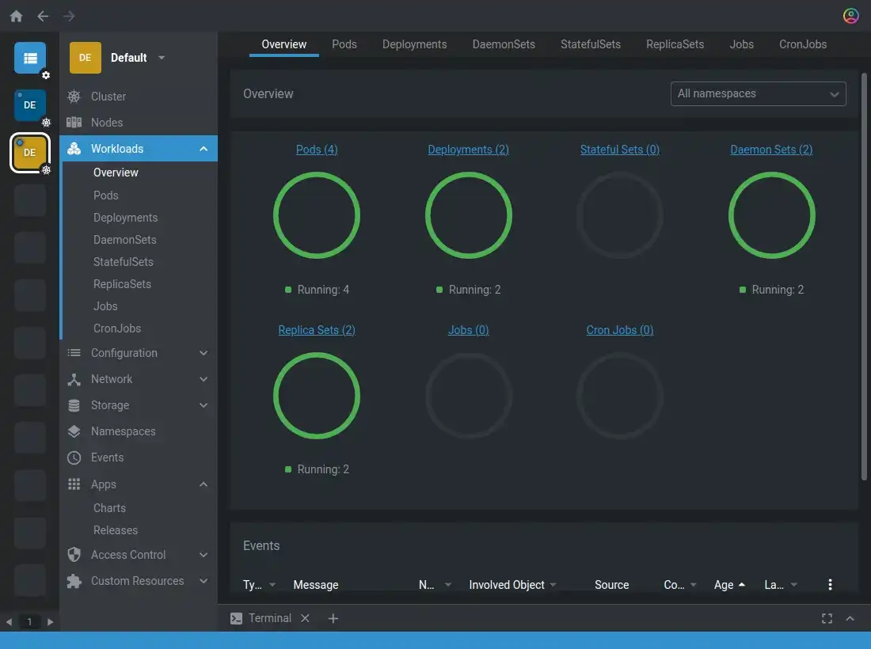Open the All namespaces dropdown
Screen dimensions: 871x649
758,93
